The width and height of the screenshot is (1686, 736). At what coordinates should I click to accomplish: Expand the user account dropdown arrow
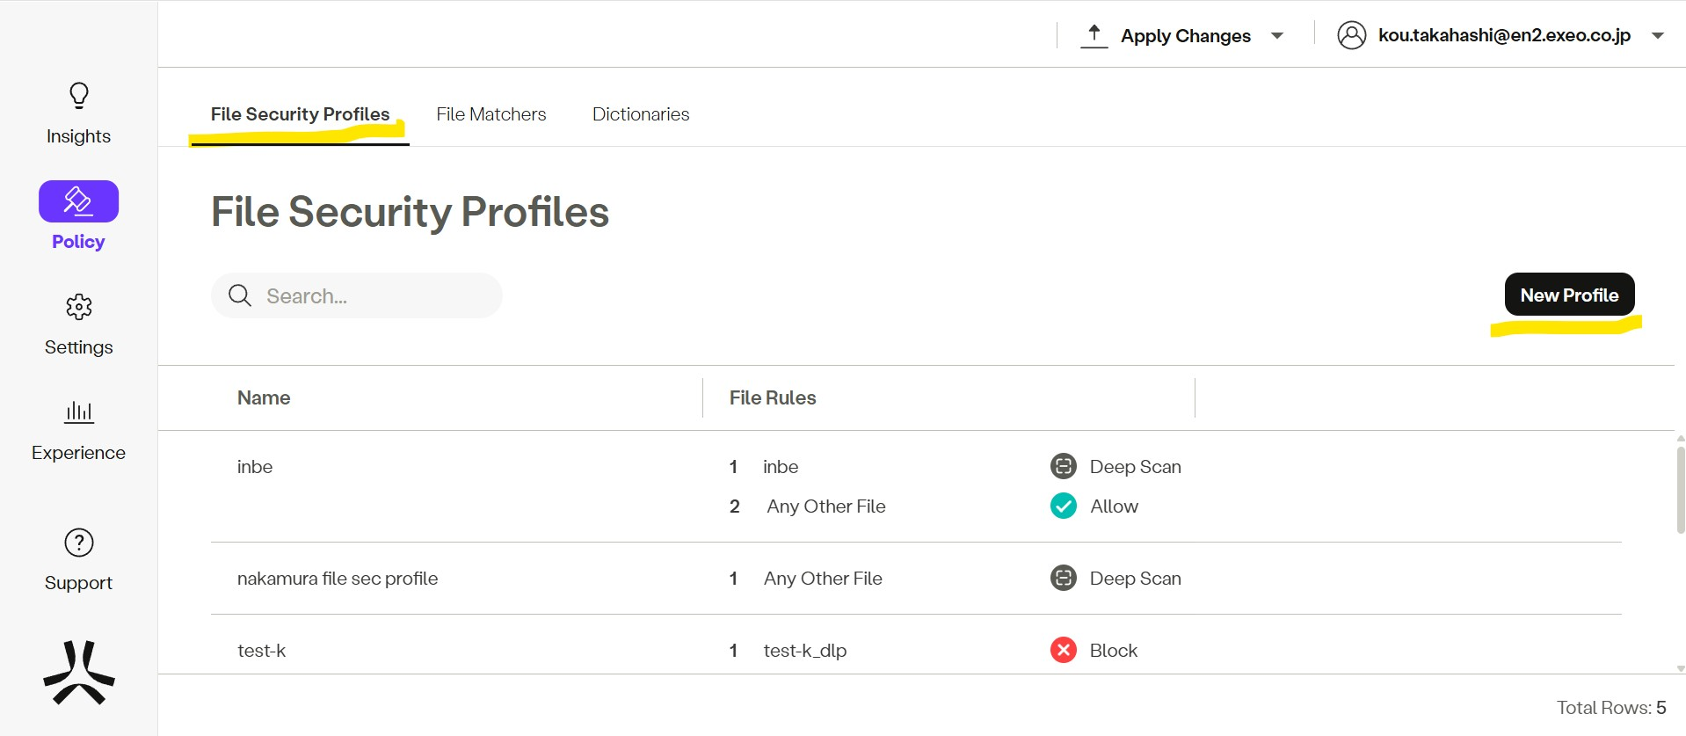(1657, 36)
